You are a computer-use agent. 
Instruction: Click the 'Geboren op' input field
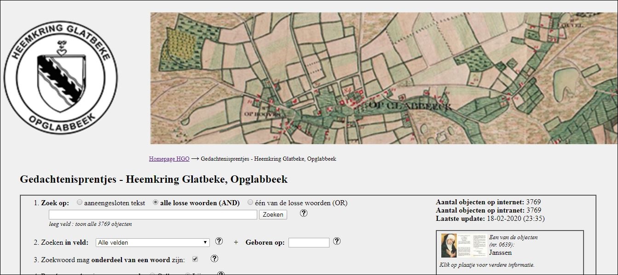click(x=309, y=242)
